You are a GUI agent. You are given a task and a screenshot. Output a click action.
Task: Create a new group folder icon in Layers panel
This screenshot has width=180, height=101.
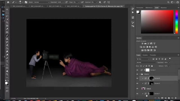click(169, 98)
